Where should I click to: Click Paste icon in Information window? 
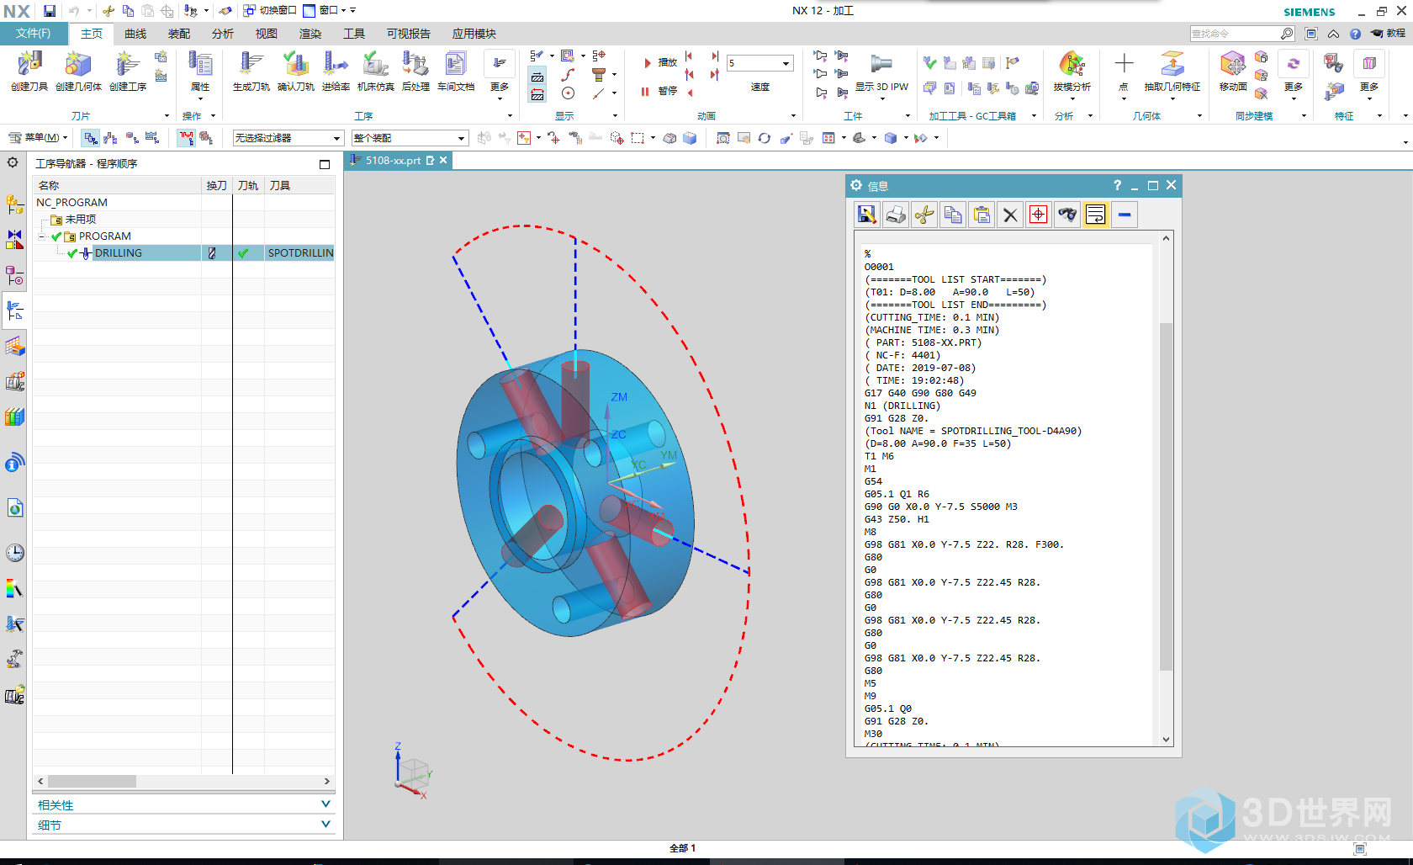[982, 215]
